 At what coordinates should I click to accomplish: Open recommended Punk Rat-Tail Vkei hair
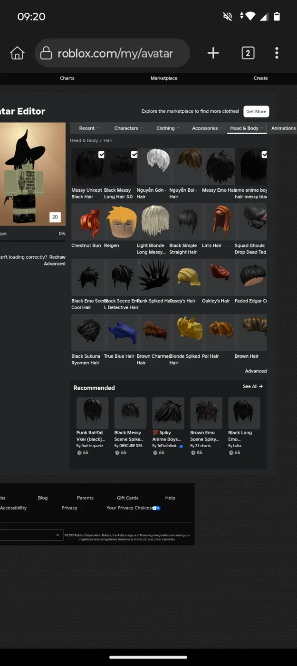92,413
